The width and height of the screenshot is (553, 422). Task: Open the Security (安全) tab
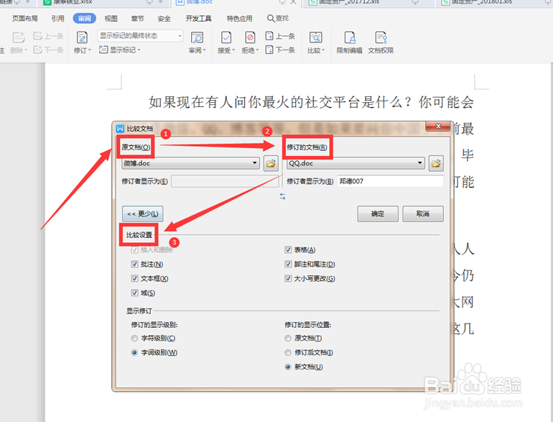coord(164,19)
